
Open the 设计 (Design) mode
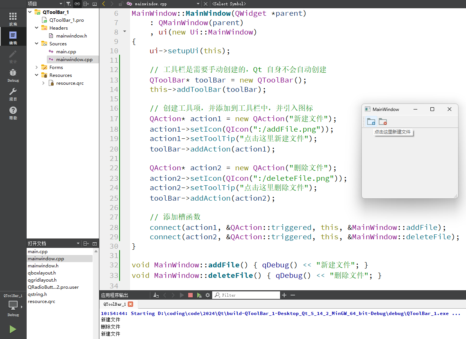pos(13,56)
